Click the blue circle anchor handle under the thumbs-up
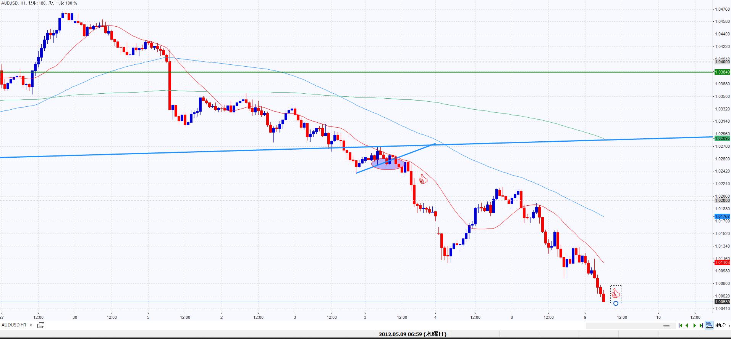Viewport: 731px width, 339px height. click(x=616, y=303)
